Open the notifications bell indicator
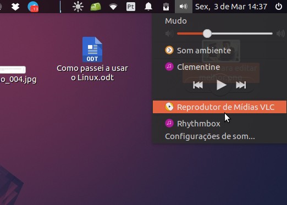 pyautogui.click(x=148, y=7)
